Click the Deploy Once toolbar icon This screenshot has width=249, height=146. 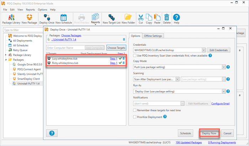tap(47, 19)
